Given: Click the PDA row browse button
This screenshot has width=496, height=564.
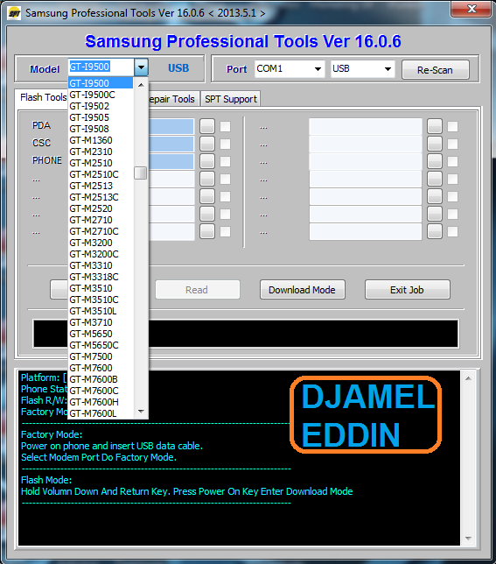Looking at the screenshot, I should 207,126.
